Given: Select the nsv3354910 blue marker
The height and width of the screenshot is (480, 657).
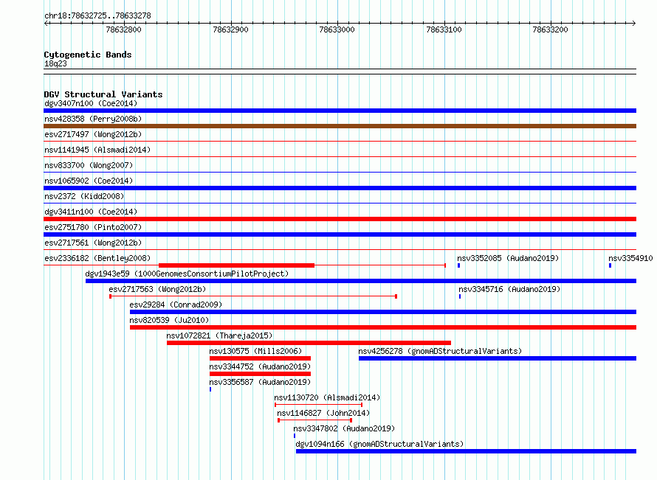Looking at the screenshot, I should click(610, 265).
